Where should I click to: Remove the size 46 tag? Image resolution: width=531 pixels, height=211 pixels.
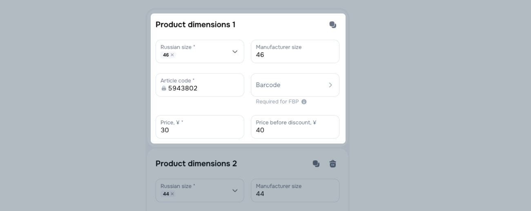coord(172,55)
